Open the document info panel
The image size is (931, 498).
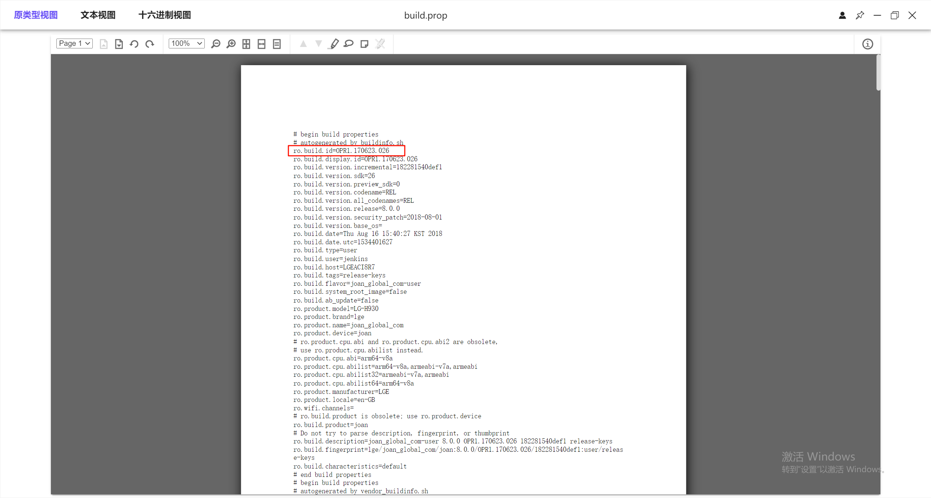click(x=867, y=44)
